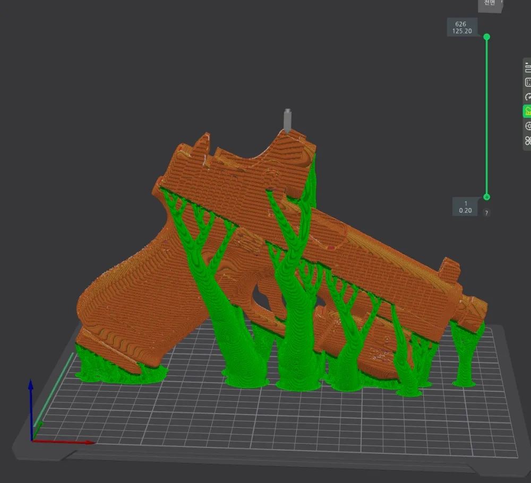Select the layer list icon in the right sidebar
This screenshot has height=483, width=531.
click(528, 68)
